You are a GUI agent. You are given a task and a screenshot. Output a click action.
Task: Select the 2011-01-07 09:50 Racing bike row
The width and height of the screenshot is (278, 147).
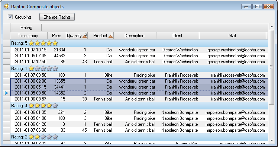(139, 75)
